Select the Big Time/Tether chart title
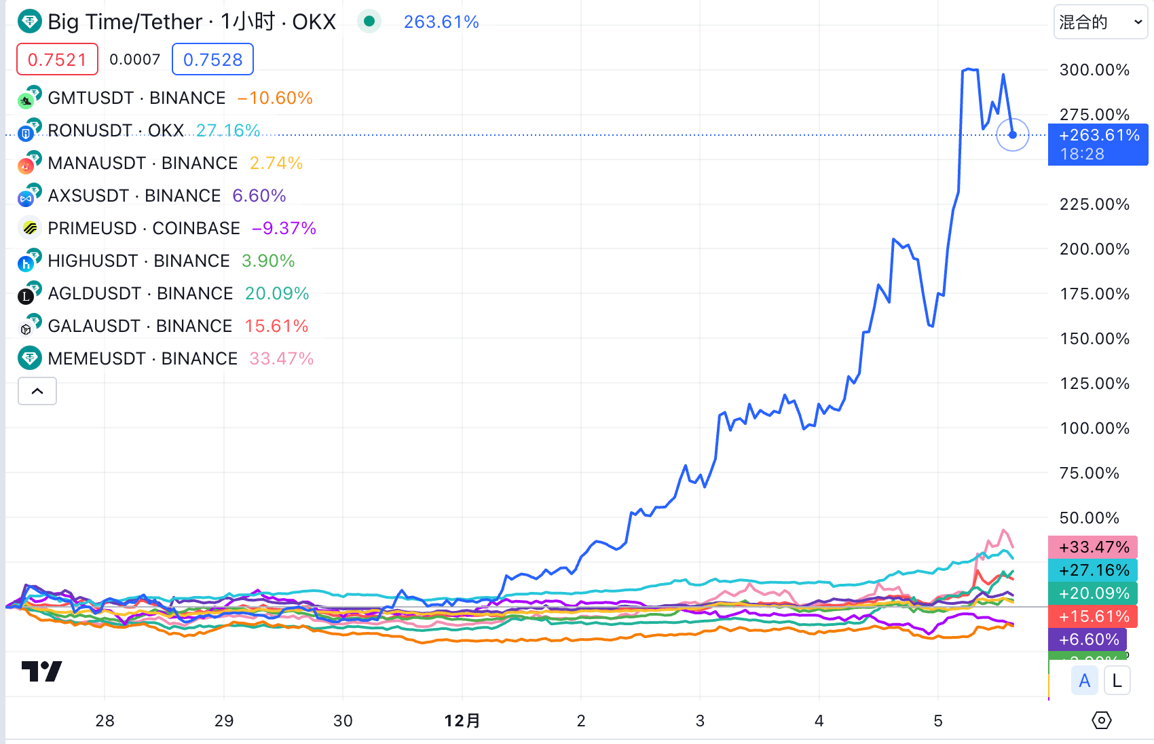Screen dimensions: 1154x744 tap(192, 22)
